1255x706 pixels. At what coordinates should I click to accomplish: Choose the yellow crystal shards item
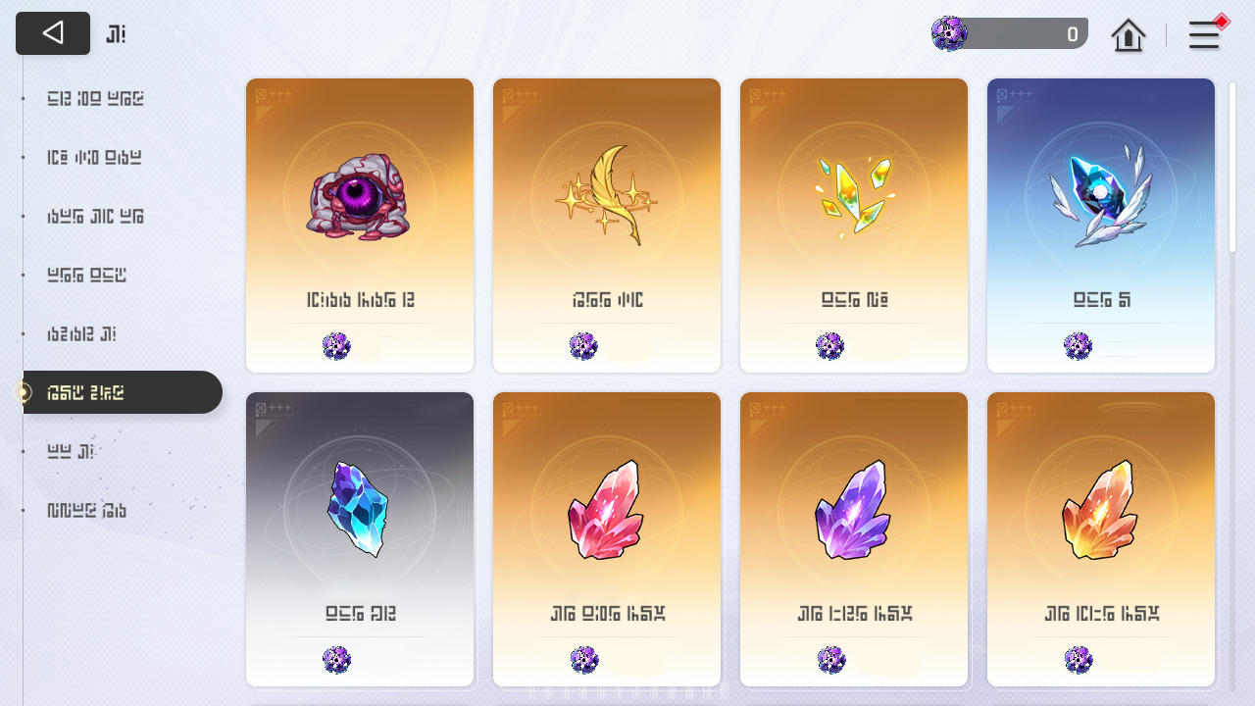pyautogui.click(x=854, y=226)
